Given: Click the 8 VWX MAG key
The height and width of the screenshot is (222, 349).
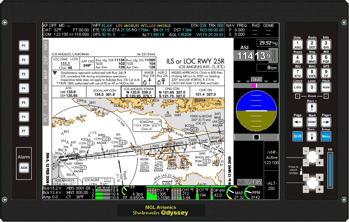Looking at the screenshot, I should pos(312,73).
